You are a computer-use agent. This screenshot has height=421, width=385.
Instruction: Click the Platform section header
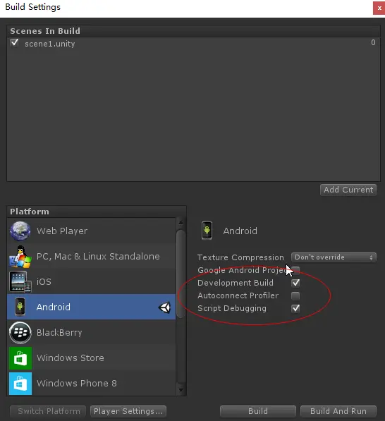[30, 212]
